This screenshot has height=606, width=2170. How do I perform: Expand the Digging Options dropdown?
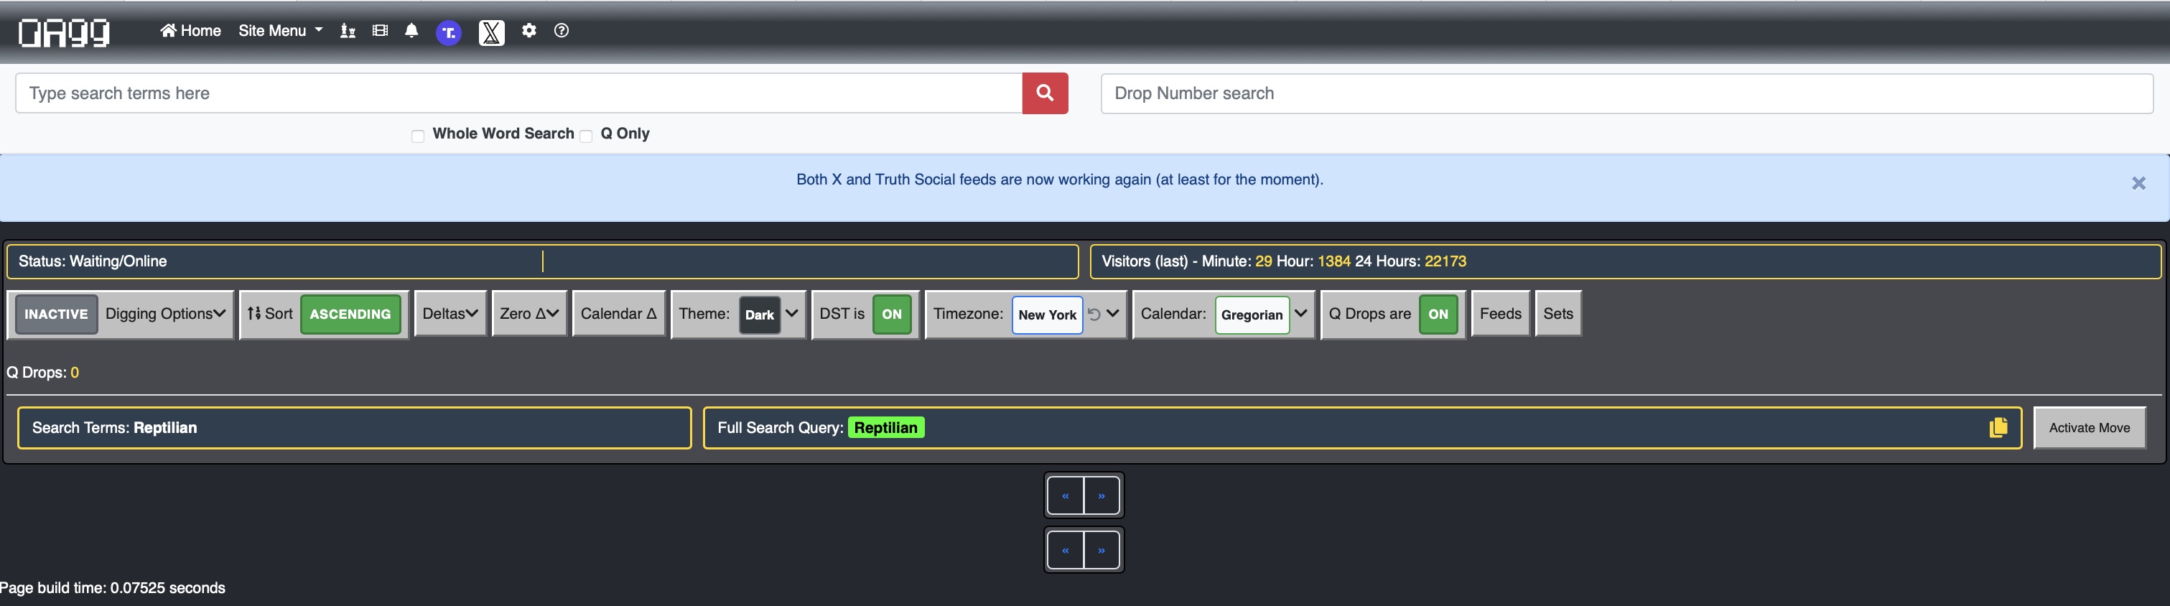[165, 314]
